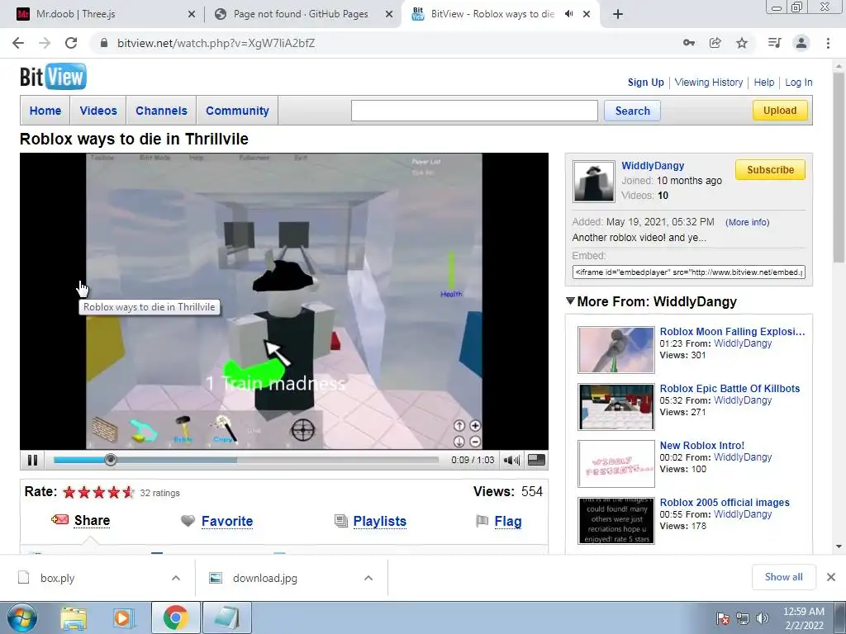This screenshot has height=634, width=846.
Task: Open the Videos navigation item
Action: (x=98, y=111)
